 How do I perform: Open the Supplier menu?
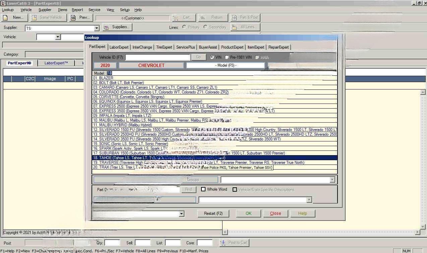(x=45, y=10)
